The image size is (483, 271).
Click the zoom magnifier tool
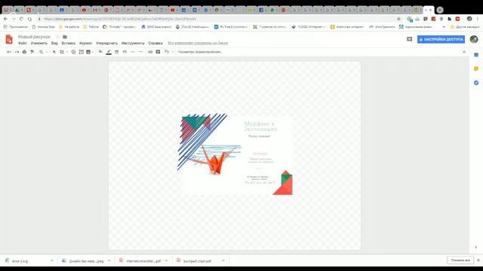pos(41,52)
